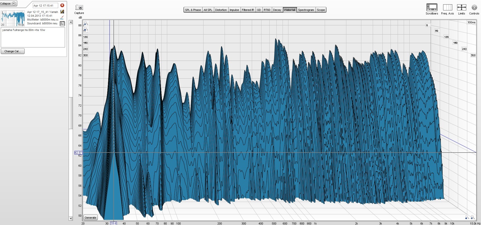Click vertical scrollbar up arrow
The height and width of the screenshot is (225, 481).
[71, 22]
